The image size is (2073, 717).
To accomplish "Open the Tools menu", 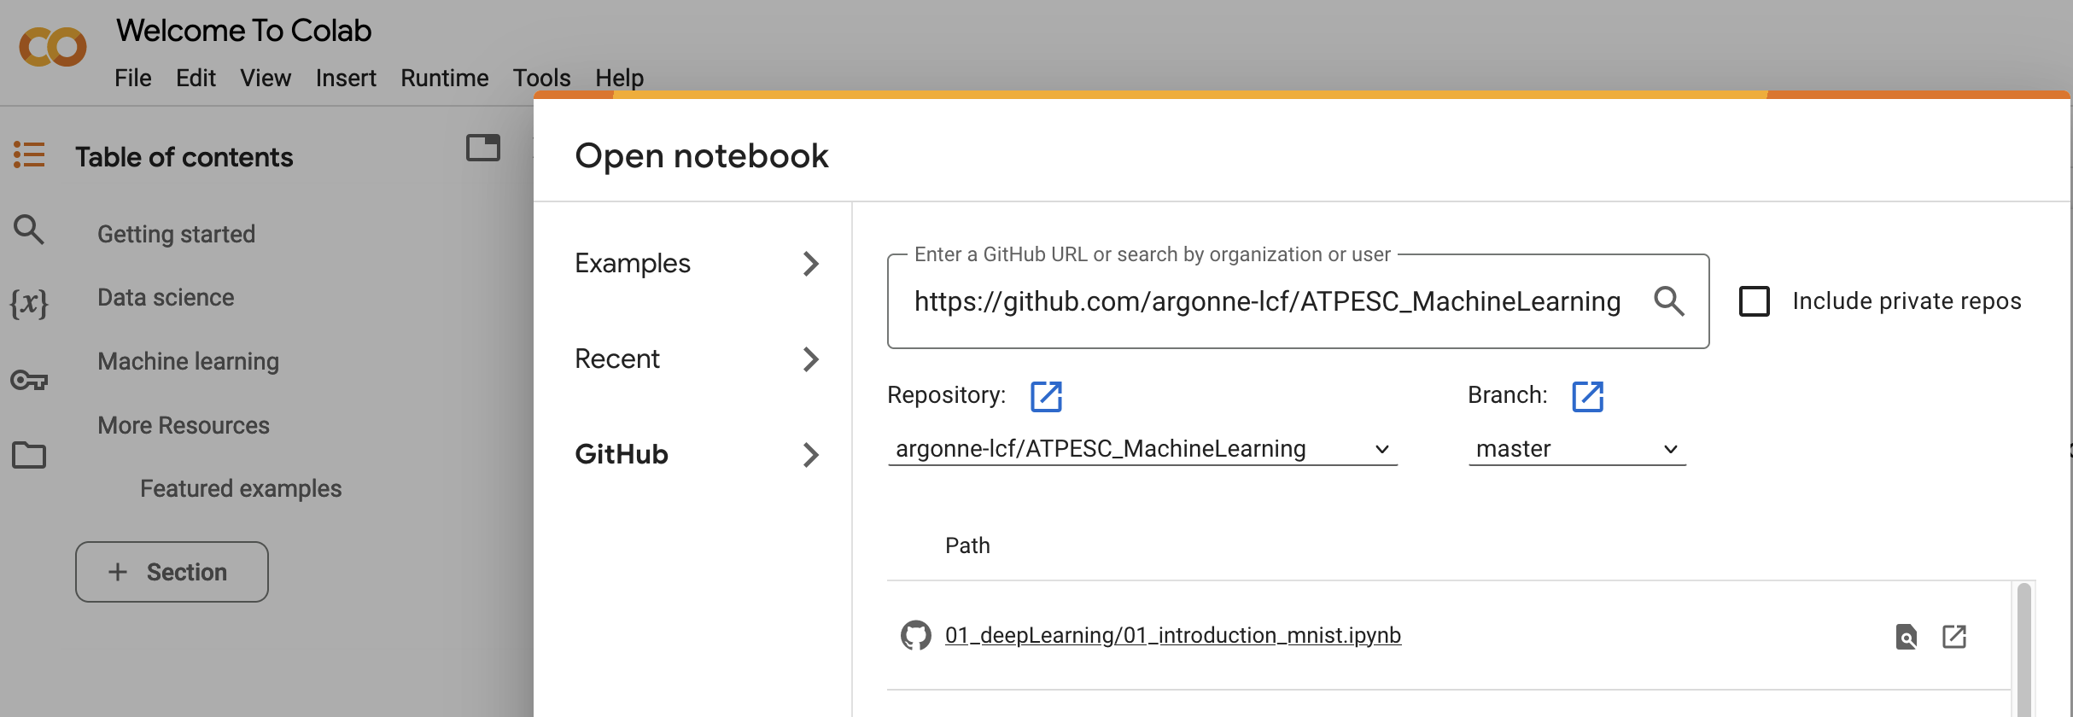I will click(x=541, y=78).
